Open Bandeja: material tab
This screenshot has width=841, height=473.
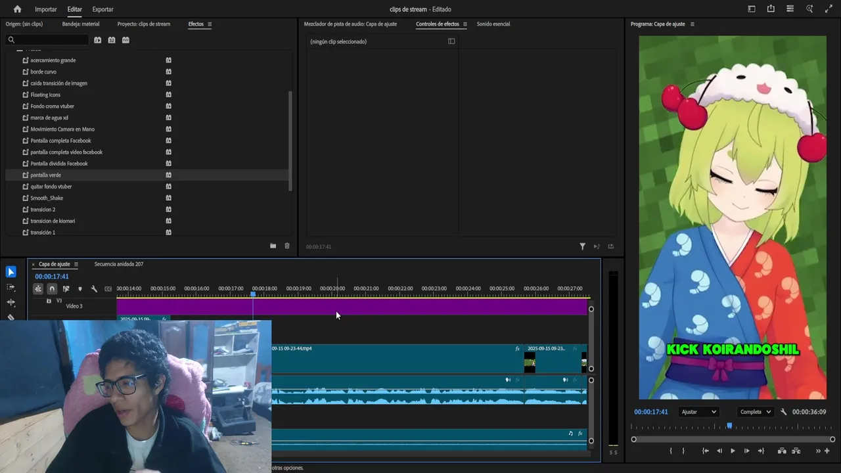click(x=81, y=24)
